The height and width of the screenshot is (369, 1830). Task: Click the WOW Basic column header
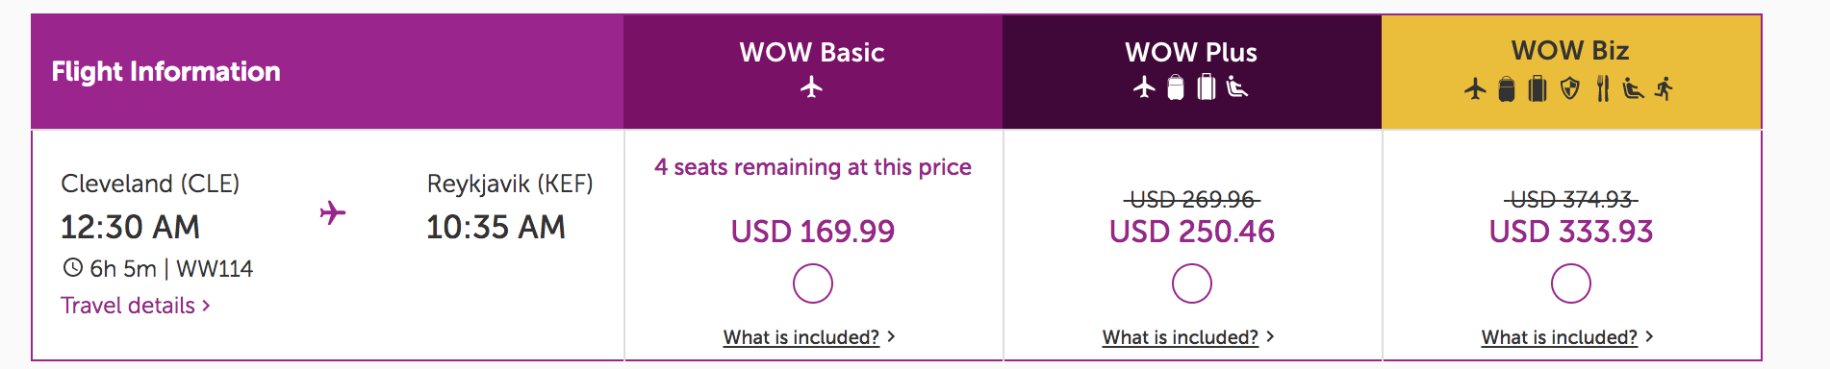coord(813,71)
